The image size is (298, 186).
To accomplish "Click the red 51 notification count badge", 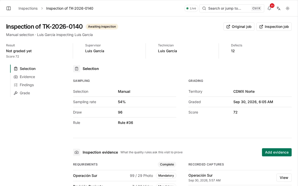I will click(x=272, y=6).
